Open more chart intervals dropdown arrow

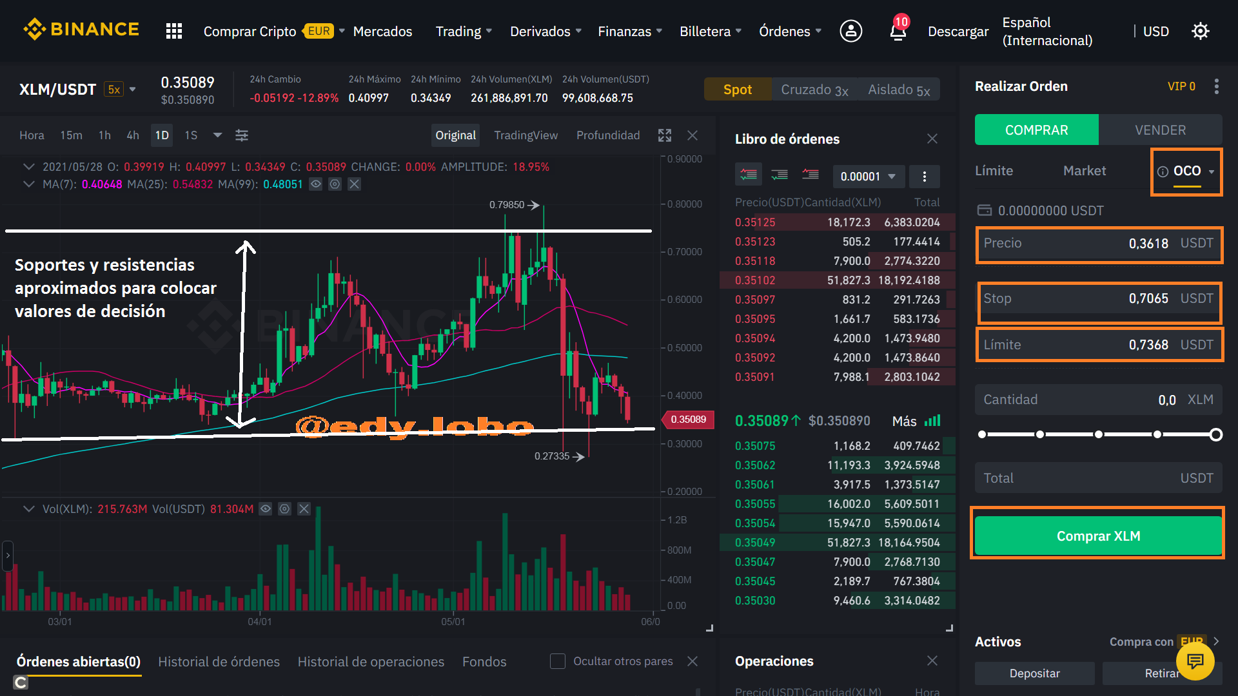tap(217, 135)
